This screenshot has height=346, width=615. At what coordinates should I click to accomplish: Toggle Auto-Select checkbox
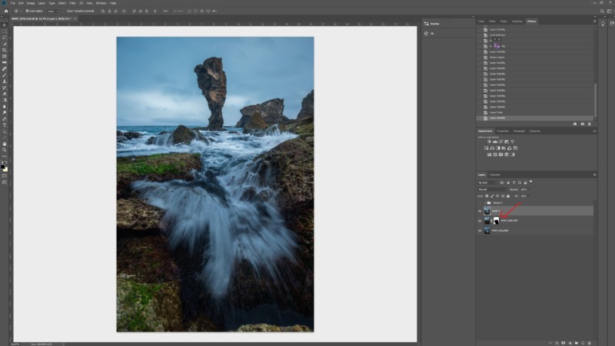point(27,11)
